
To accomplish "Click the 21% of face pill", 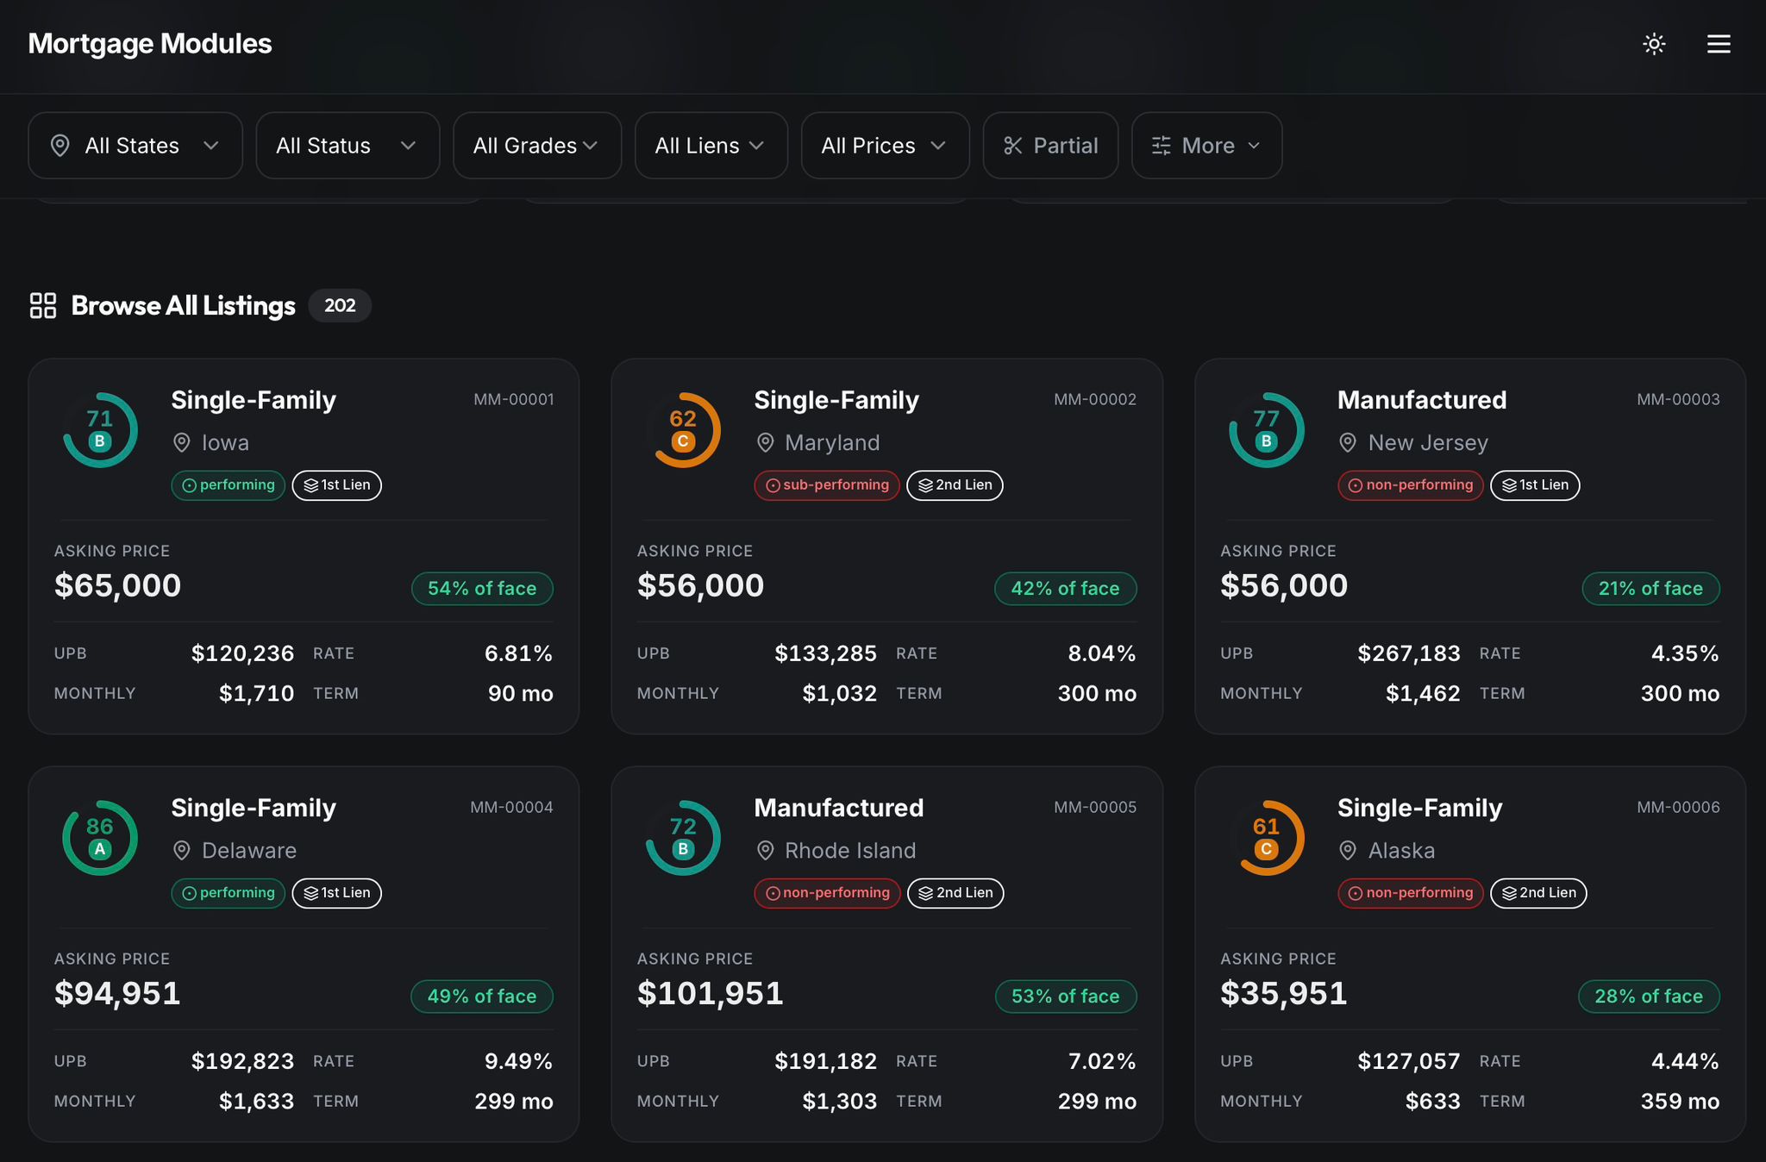I will coord(1650,589).
